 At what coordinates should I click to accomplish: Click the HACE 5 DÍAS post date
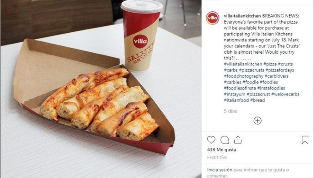pos(217,158)
